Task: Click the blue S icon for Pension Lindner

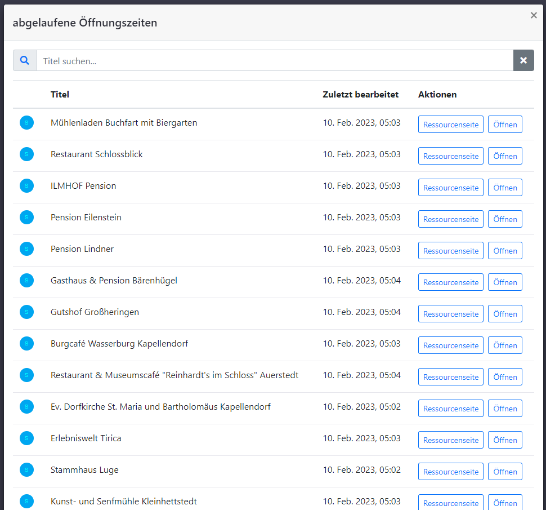Action: coord(26,249)
